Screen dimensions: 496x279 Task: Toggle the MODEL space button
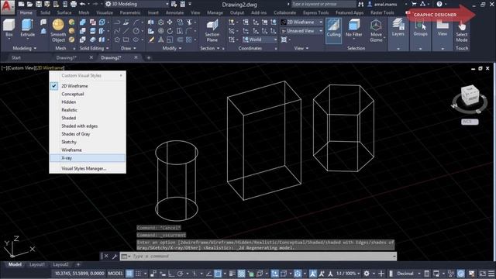pyautogui.click(x=115, y=274)
